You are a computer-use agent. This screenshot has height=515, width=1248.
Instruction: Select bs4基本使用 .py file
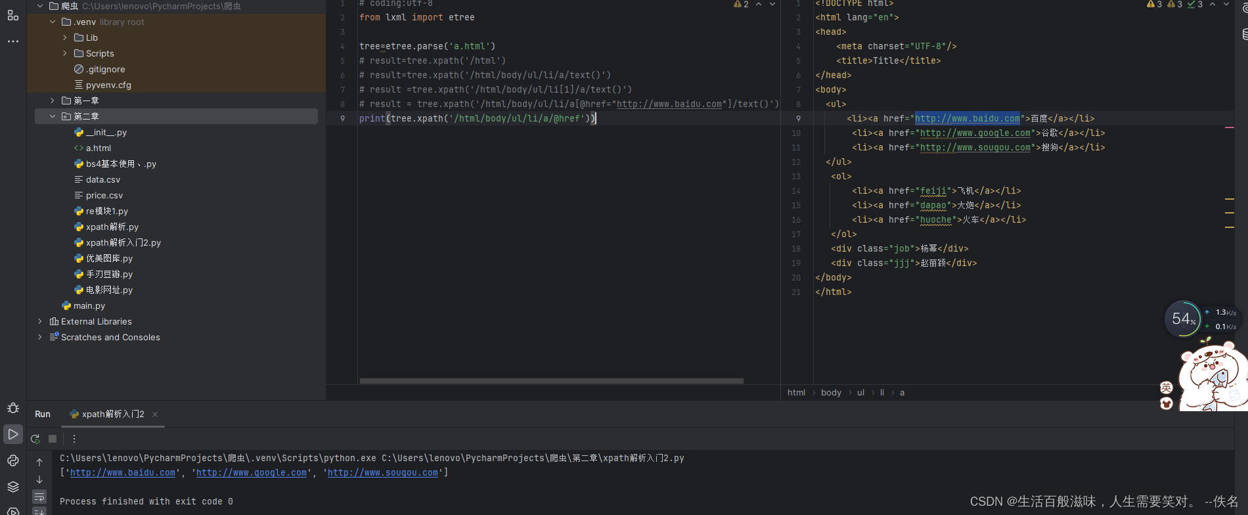click(115, 164)
